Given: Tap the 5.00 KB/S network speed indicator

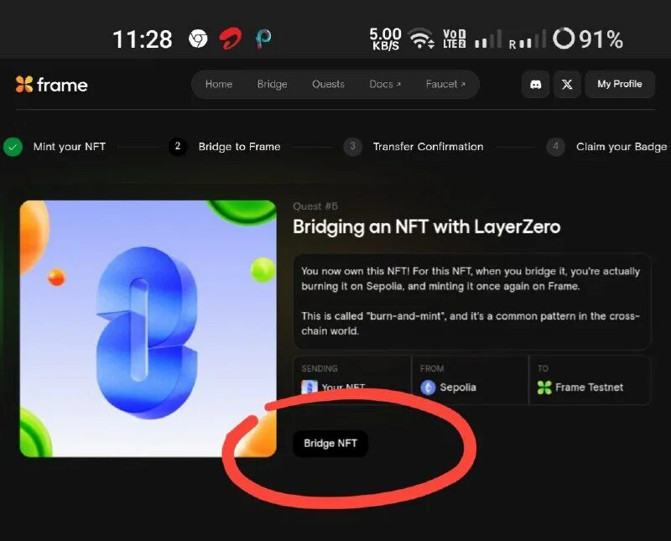Looking at the screenshot, I should point(385,39).
